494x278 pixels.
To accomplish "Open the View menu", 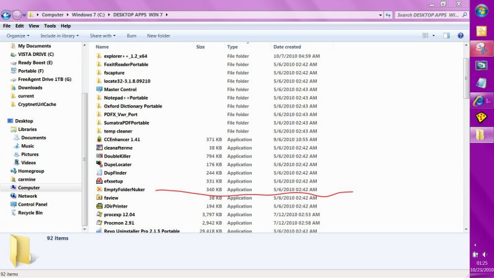I will [34, 26].
